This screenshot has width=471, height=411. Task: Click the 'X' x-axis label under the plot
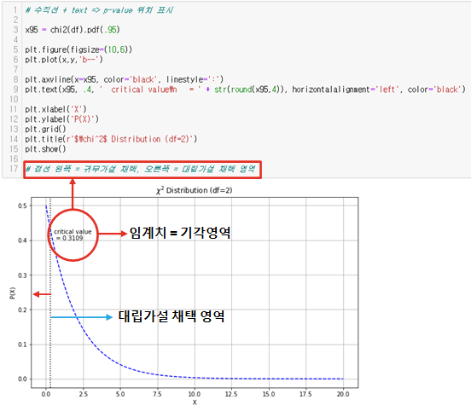195,402
